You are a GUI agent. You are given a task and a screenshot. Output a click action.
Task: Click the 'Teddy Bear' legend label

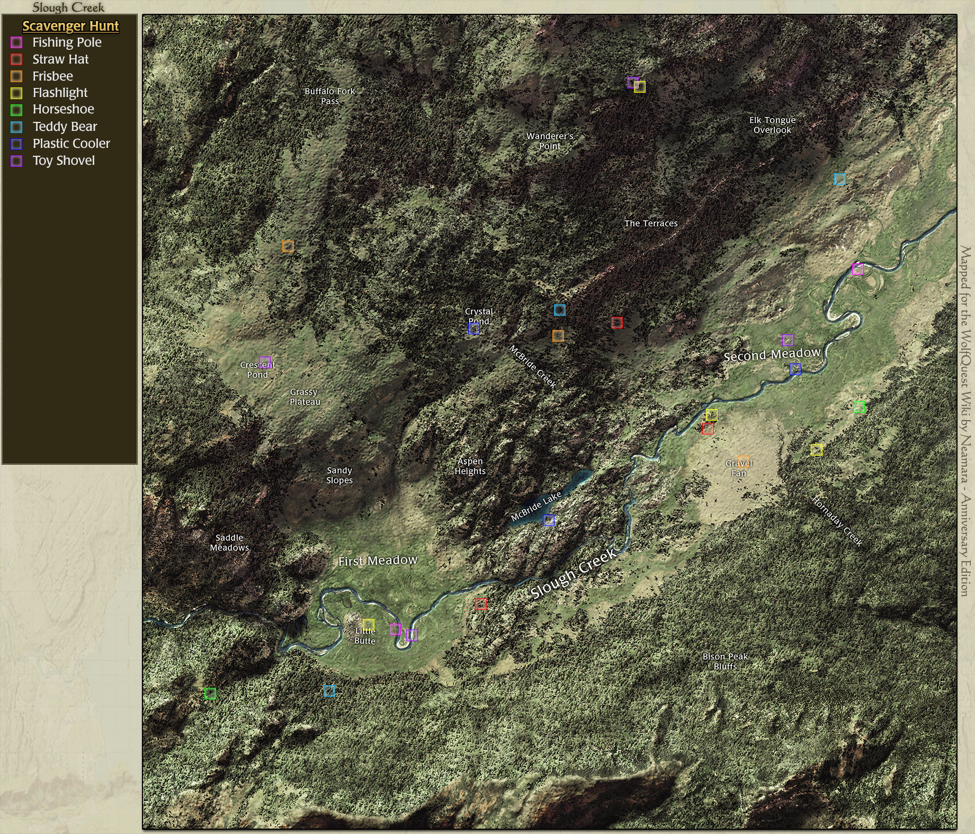click(65, 127)
